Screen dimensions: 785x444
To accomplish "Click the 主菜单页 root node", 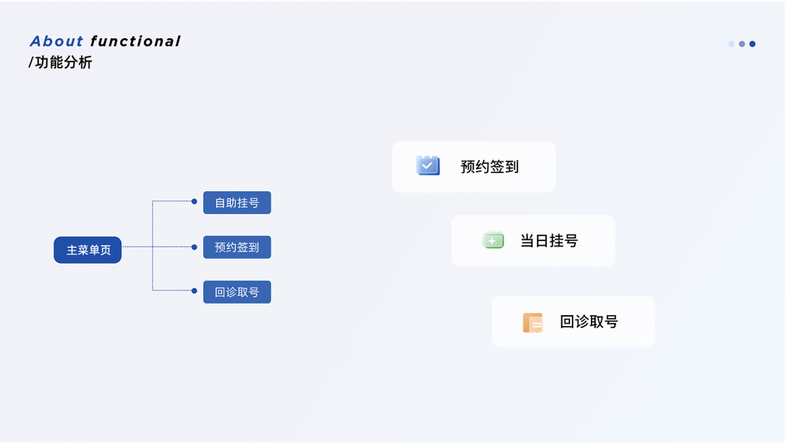I will click(x=88, y=250).
